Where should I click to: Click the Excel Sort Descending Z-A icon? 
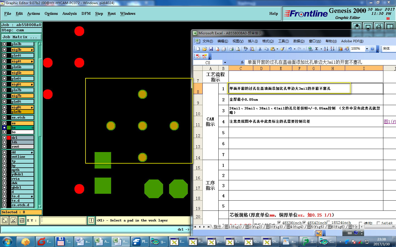[x=332, y=49]
